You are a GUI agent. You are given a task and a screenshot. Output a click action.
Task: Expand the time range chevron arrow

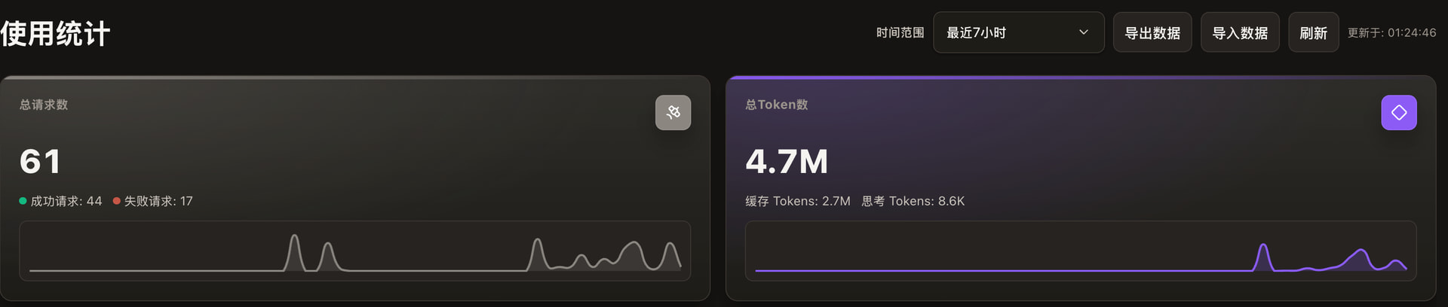[x=1083, y=32]
